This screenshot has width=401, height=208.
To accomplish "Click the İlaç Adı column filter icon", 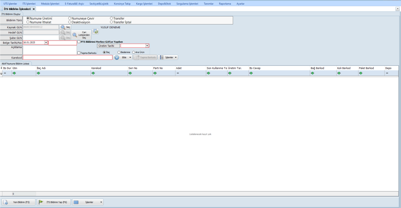I will pyautogui.click(x=38, y=73).
